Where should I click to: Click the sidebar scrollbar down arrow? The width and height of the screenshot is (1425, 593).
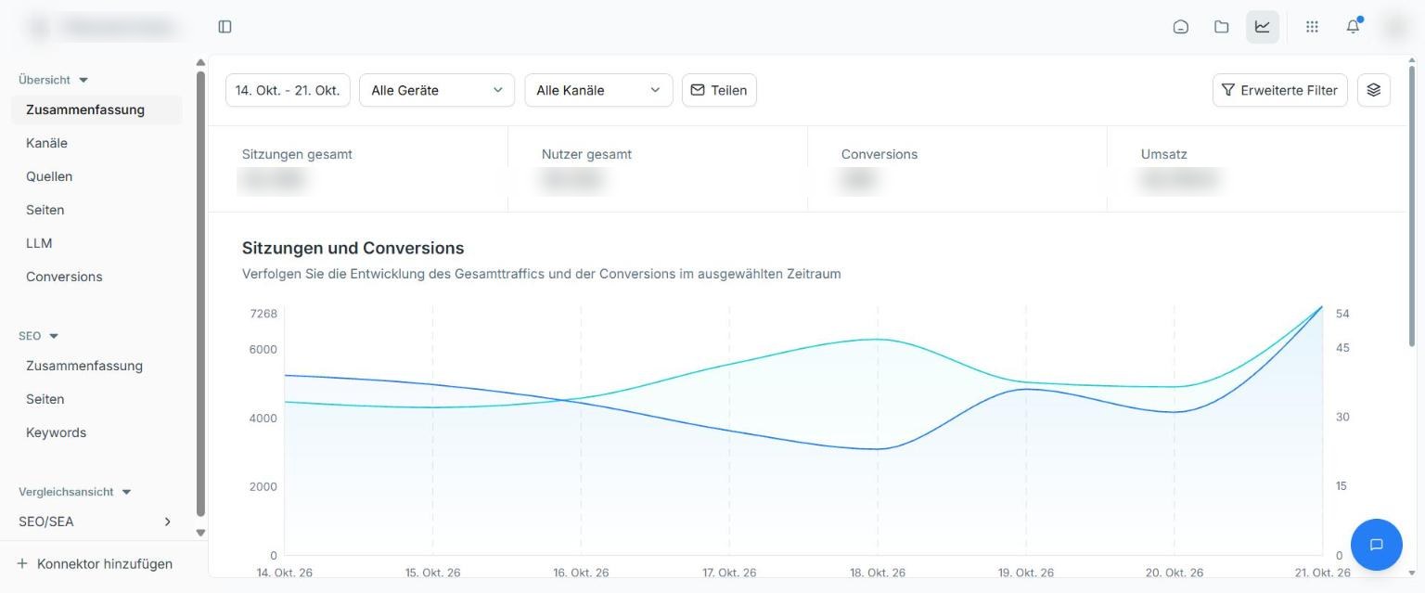coord(200,533)
